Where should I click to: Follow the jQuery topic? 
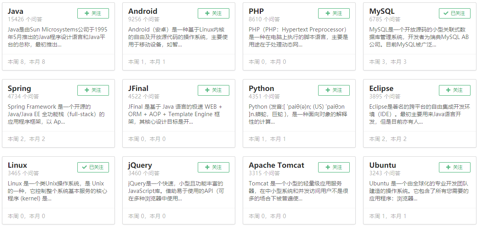point(214,167)
